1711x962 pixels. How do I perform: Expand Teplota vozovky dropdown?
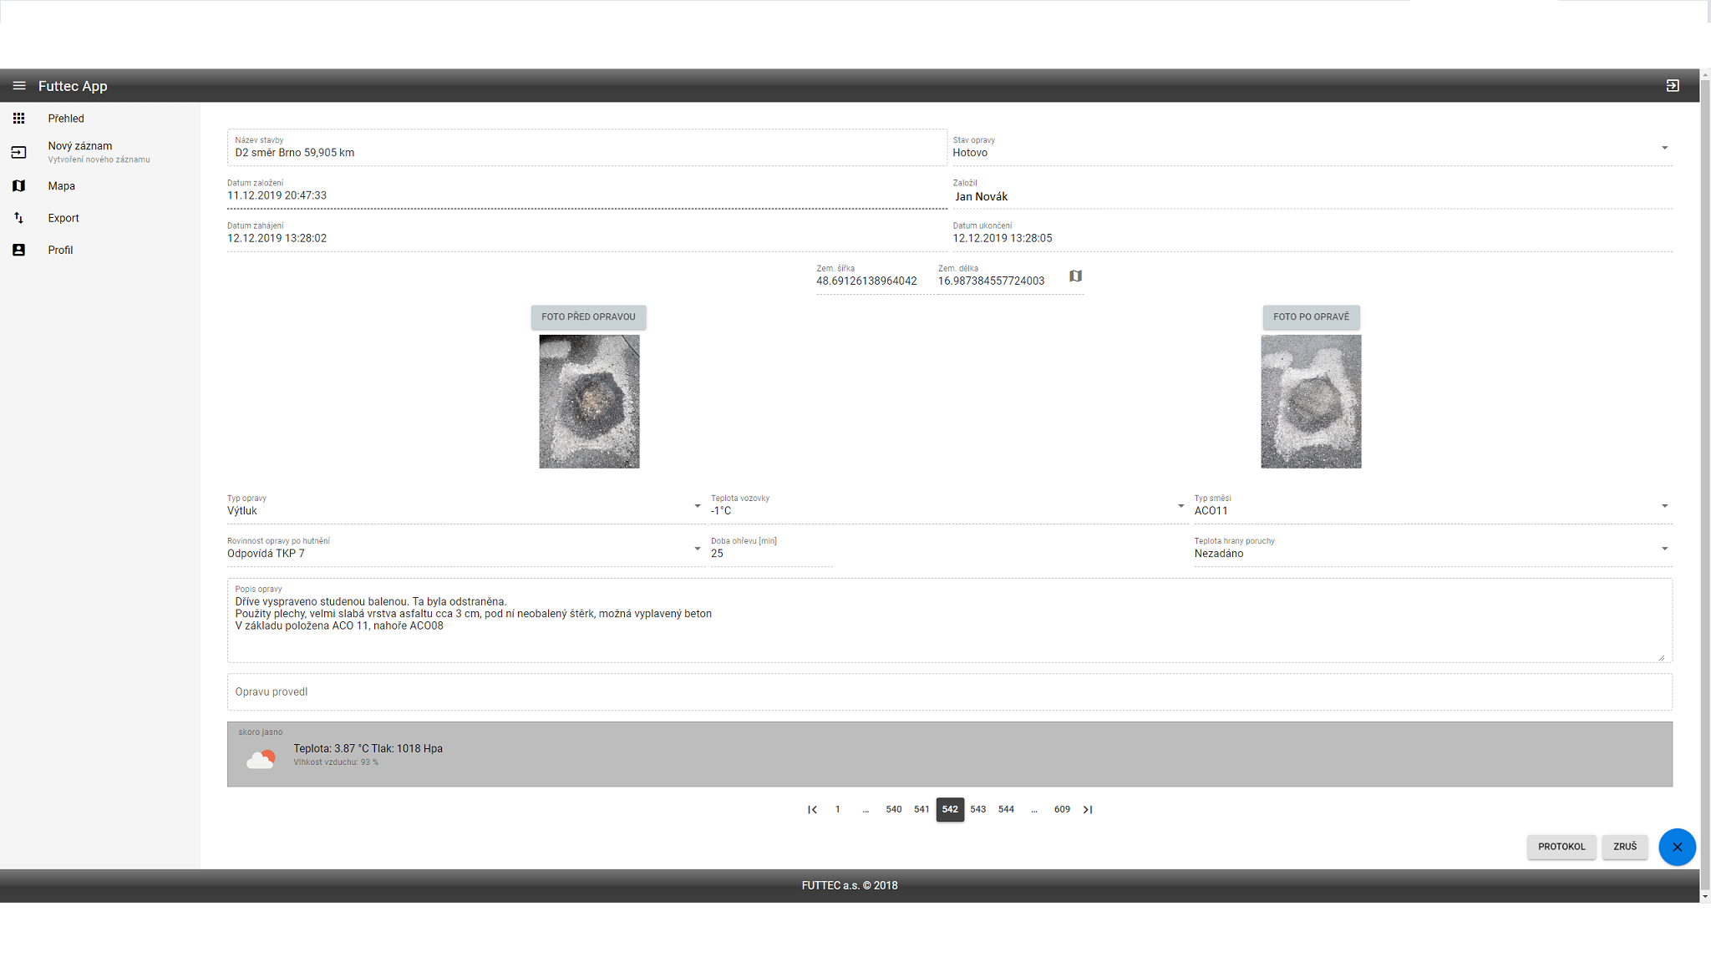(948, 506)
